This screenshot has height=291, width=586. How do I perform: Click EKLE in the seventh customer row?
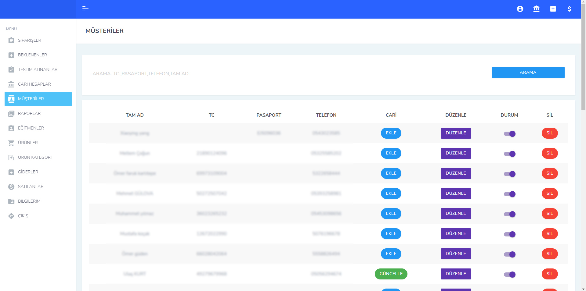[391, 254]
